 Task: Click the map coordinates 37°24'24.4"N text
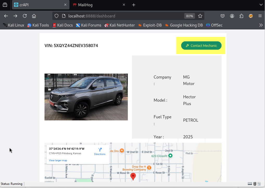click(x=67, y=149)
